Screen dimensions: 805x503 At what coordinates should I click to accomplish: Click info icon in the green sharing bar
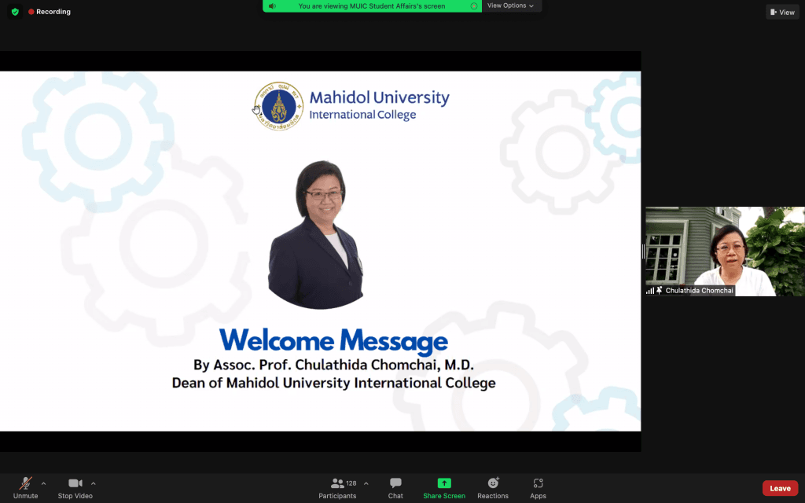coord(474,6)
